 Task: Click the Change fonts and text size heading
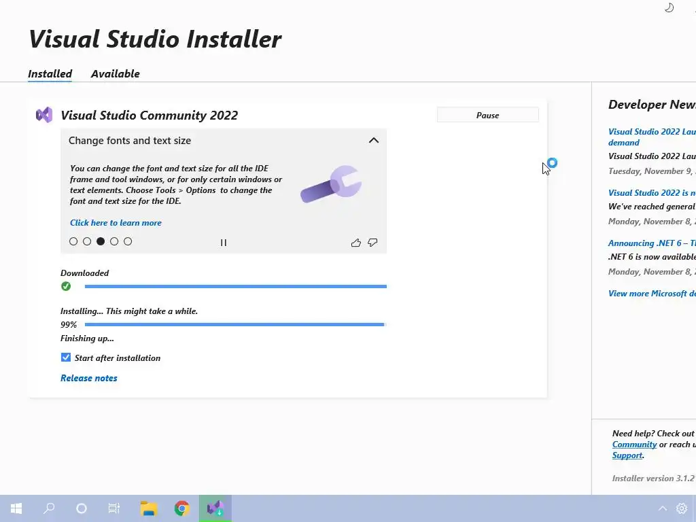coord(130,141)
